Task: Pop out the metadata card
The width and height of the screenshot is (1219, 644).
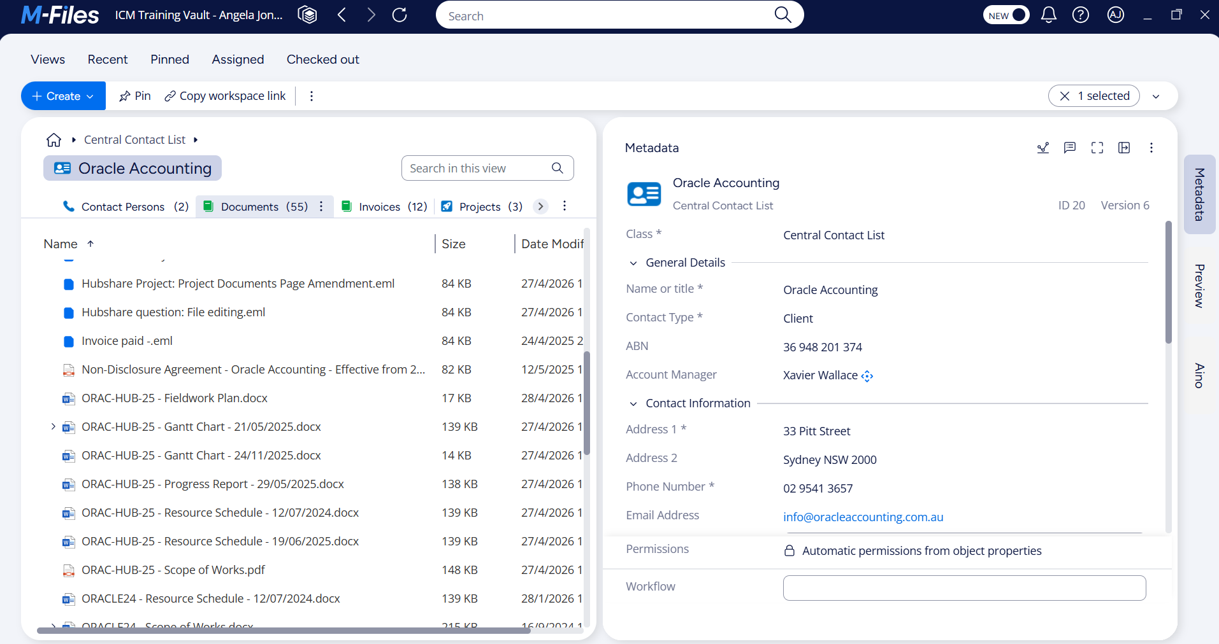Action: pos(1124,148)
